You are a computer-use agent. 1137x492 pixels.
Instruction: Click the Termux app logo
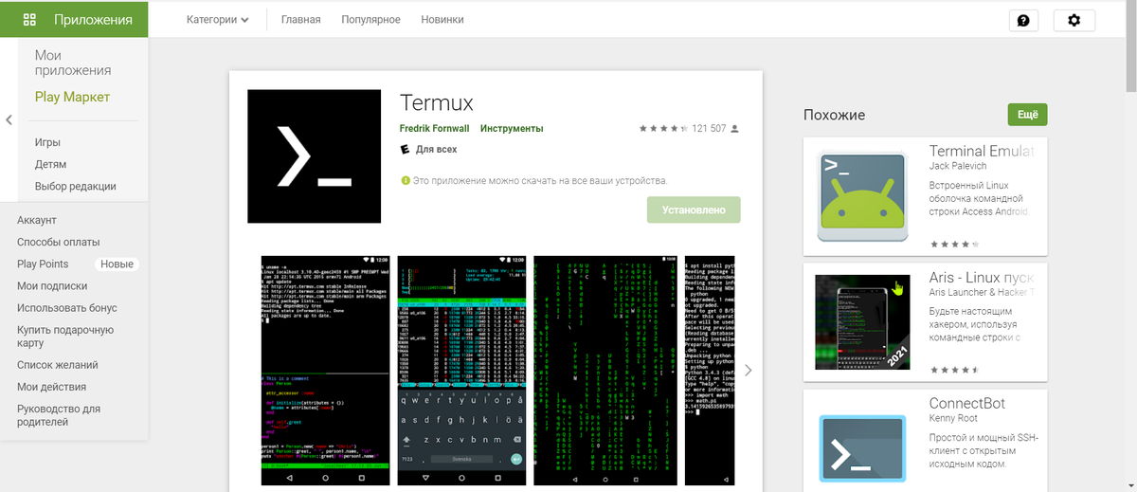(x=314, y=155)
